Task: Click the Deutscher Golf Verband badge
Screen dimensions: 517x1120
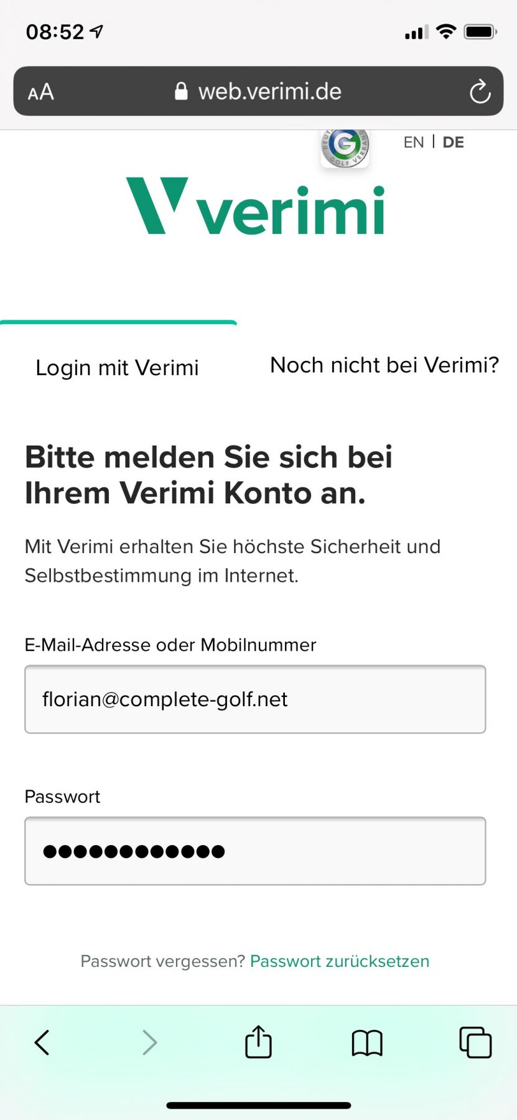Action: tap(345, 147)
